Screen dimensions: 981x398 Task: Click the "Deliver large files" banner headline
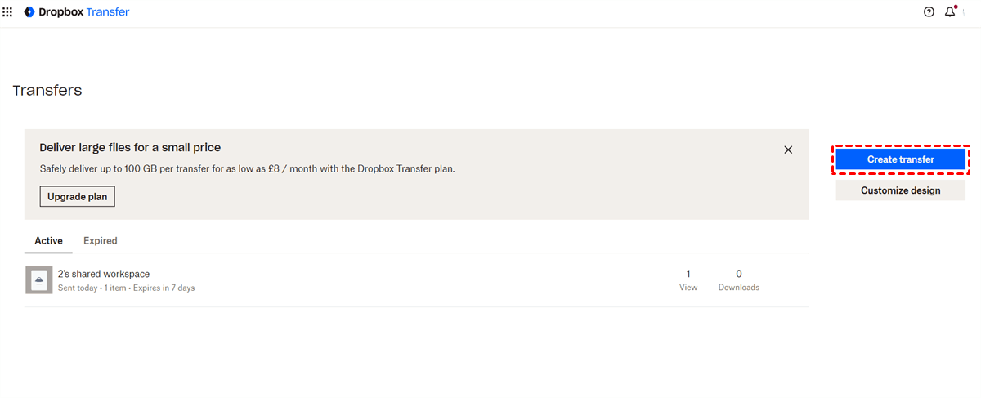pos(130,148)
